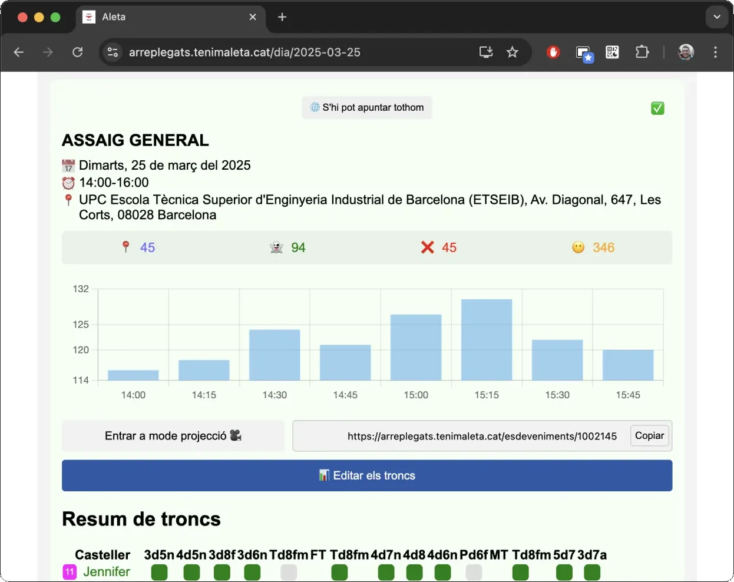734x582 pixels.
Task: Click the 4d7n column header
Action: coord(386,555)
